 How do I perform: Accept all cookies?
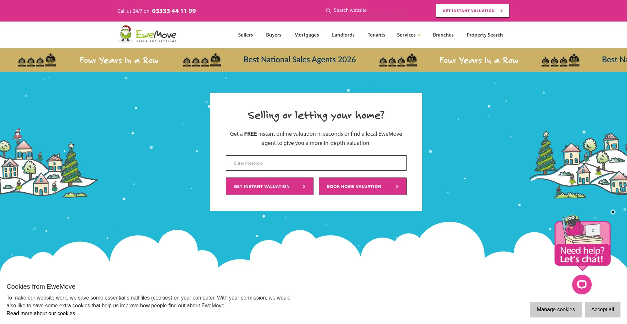point(602,309)
